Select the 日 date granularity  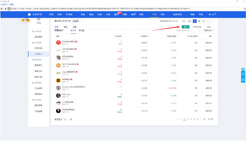(x=195, y=21)
